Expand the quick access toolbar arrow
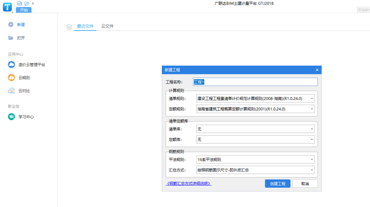Screen dimensions: 370x207 coord(33,4)
